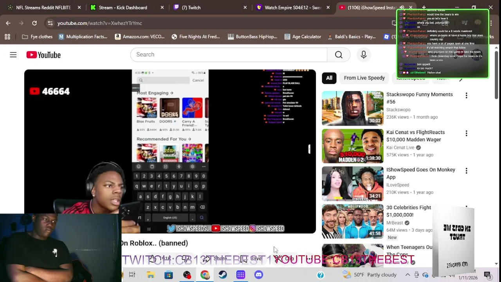This screenshot has height=282, width=501.
Task: Open options menu for IShowSpeed Monkey App video
Action: click(x=466, y=171)
